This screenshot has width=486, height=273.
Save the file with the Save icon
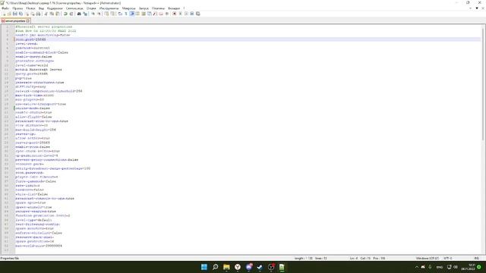(15, 14)
